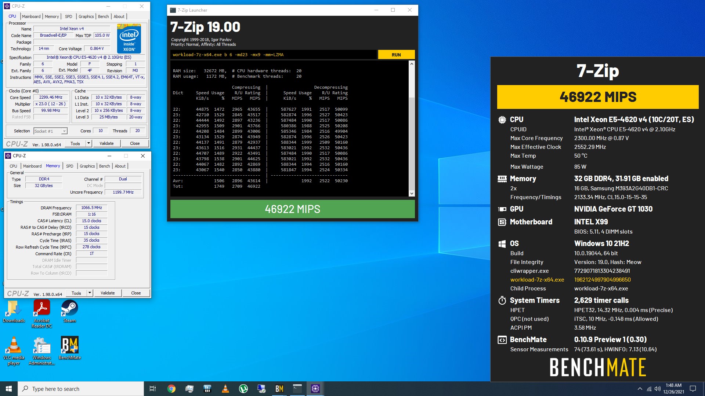Open VLC from the taskbar
The height and width of the screenshot is (396, 705).
point(225,389)
